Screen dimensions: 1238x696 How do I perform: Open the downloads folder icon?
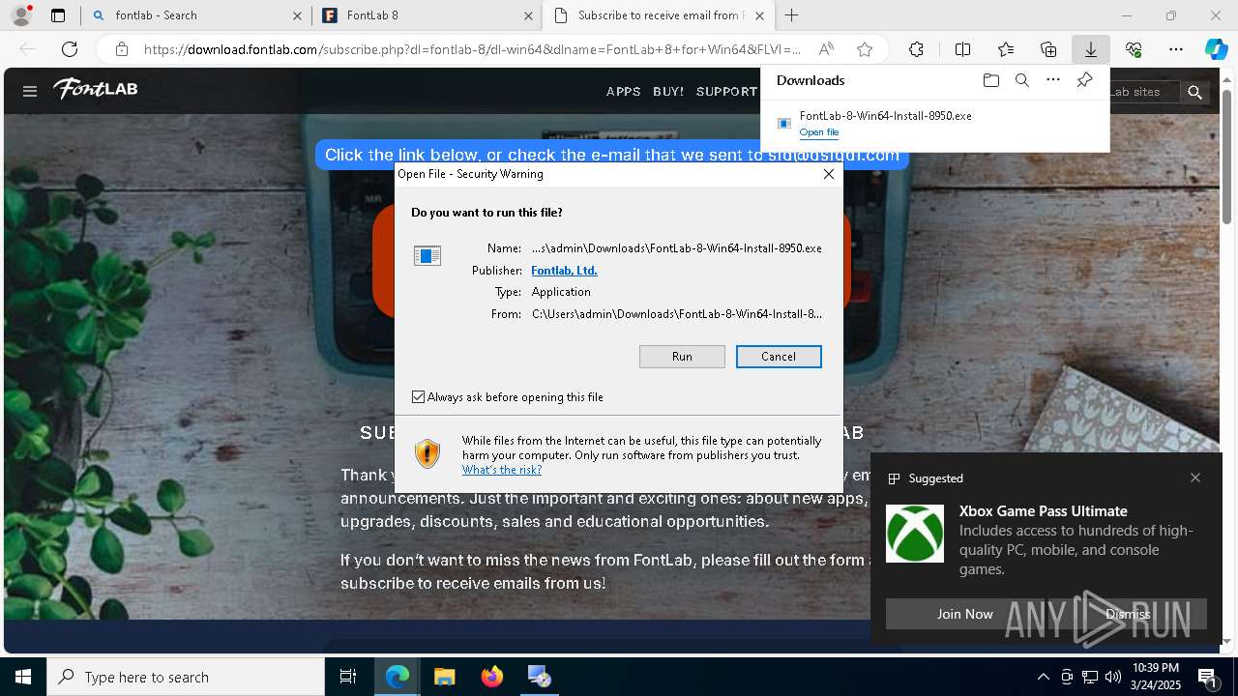click(x=990, y=80)
